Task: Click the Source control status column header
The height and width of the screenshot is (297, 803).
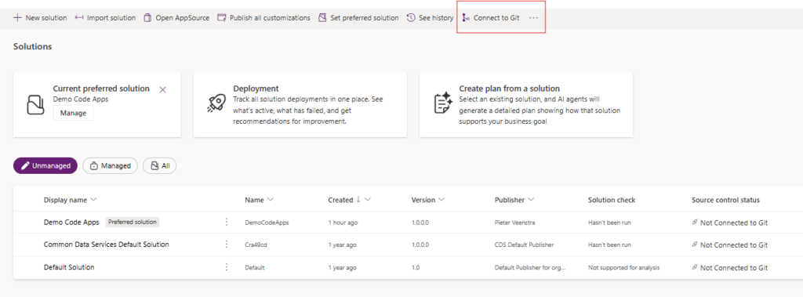Action: point(725,200)
